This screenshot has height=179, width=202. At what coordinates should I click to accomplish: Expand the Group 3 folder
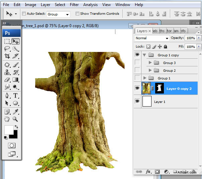(150, 63)
